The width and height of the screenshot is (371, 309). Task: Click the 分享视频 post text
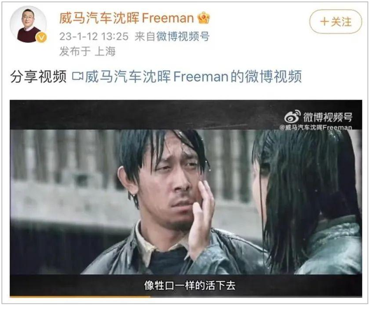tap(38, 76)
